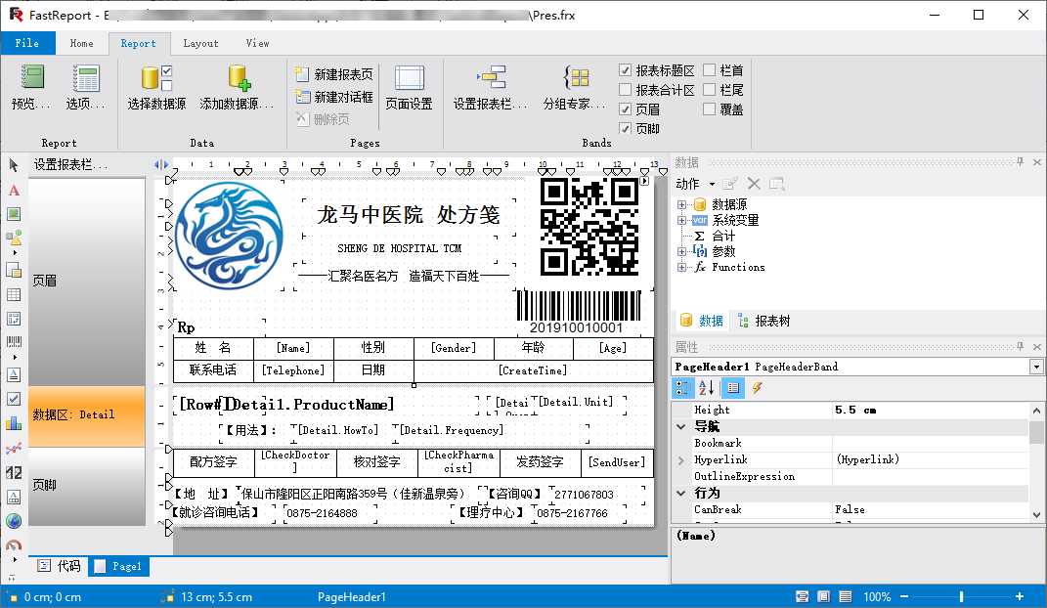
Task: Edit the Height value 5.5 cm
Action: (x=929, y=410)
